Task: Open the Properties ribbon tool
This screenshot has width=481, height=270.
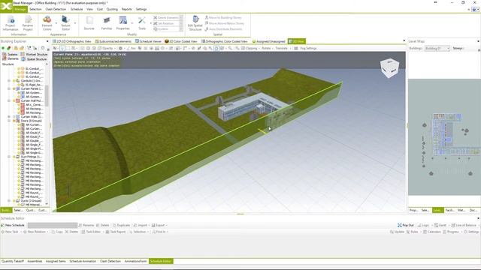Action: pyautogui.click(x=123, y=23)
